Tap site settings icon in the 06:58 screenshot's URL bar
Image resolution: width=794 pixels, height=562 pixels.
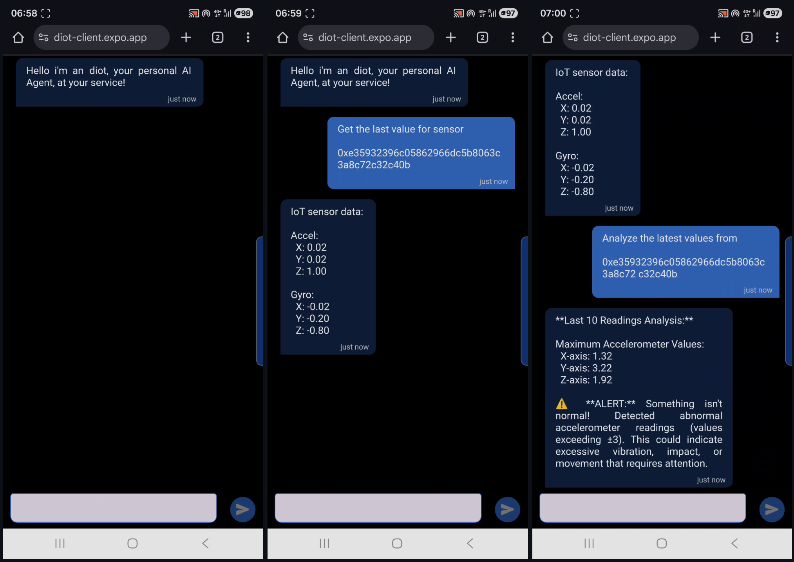point(43,38)
